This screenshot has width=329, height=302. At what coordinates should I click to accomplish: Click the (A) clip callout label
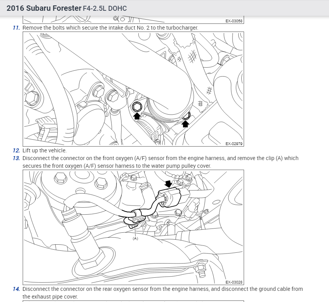(x=135, y=239)
